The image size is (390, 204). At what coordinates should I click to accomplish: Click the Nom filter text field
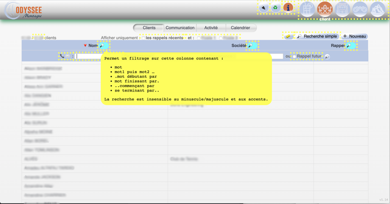(x=88, y=56)
